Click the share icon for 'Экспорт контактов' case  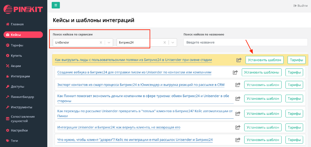(x=238, y=85)
